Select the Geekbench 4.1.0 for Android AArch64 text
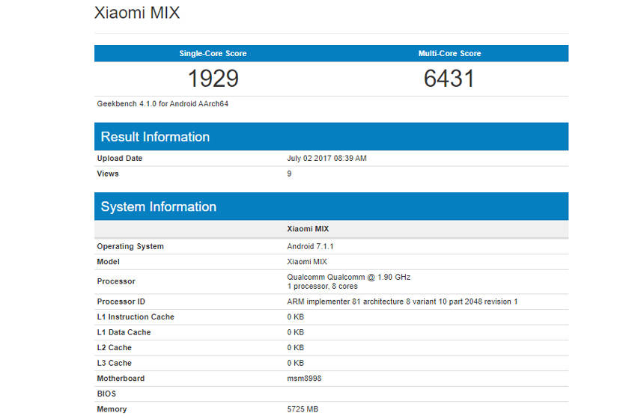This screenshot has width=629, height=419. pos(162,104)
